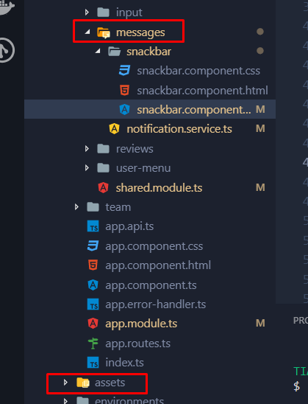Click blue Angular icon of selected snackbar component
Screen dimensions: 308x404
point(124,110)
